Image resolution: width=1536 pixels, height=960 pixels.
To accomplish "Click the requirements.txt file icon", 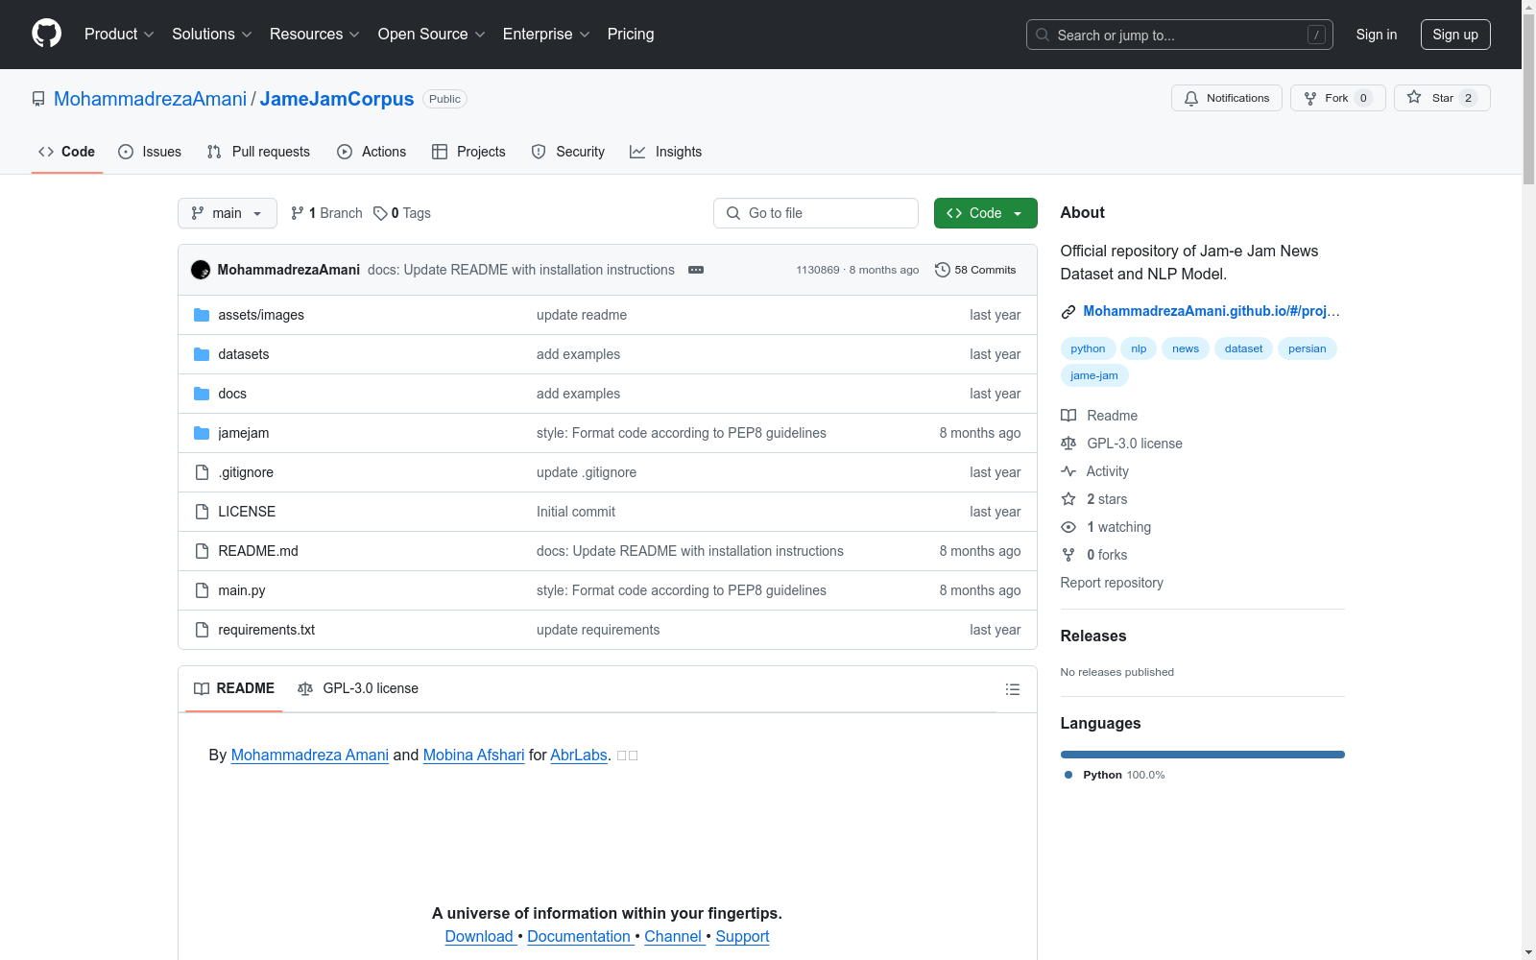I will (x=202, y=630).
